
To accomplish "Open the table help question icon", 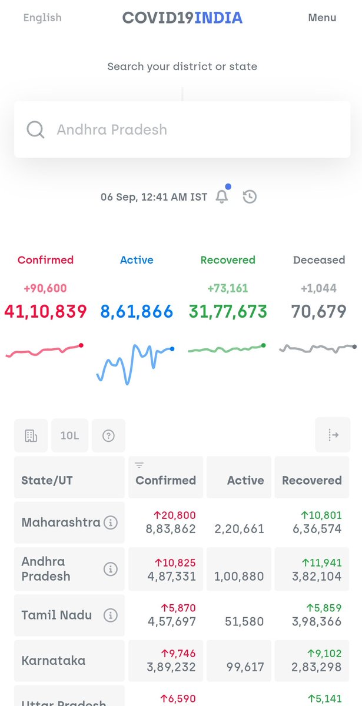I will coord(108,436).
